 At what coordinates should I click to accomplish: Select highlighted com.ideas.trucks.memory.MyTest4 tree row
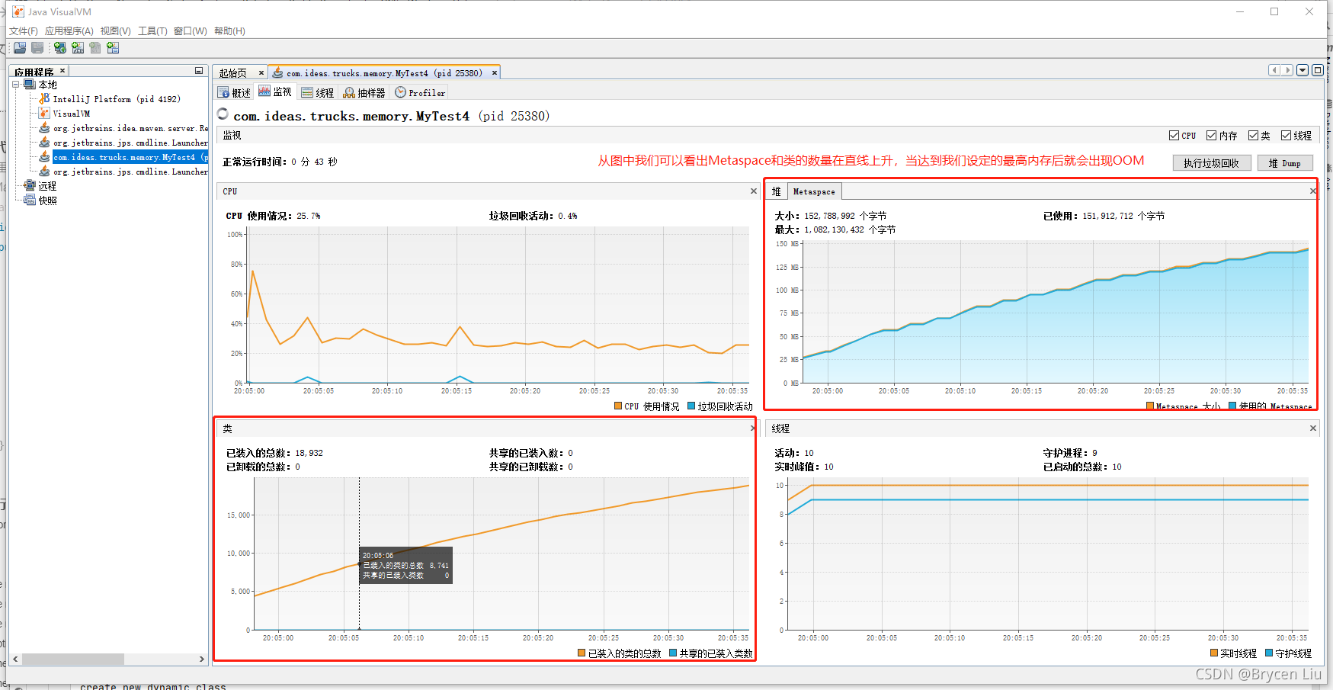[130, 157]
